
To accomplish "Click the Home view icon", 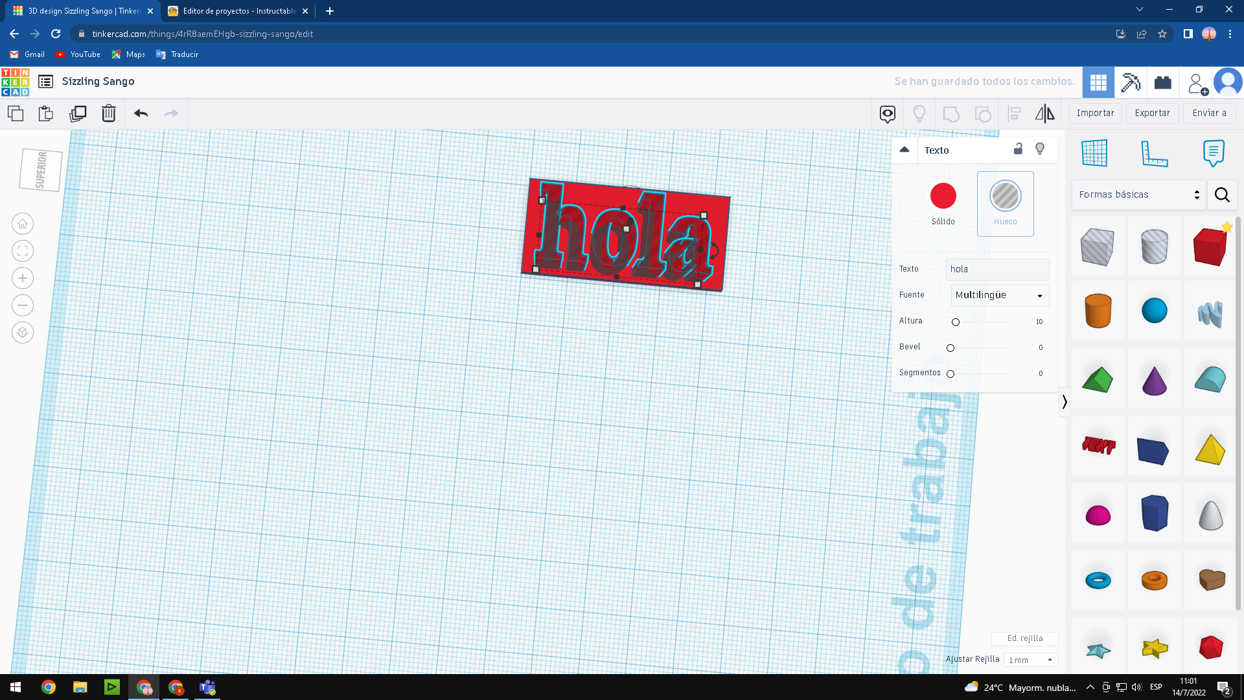I will (23, 224).
